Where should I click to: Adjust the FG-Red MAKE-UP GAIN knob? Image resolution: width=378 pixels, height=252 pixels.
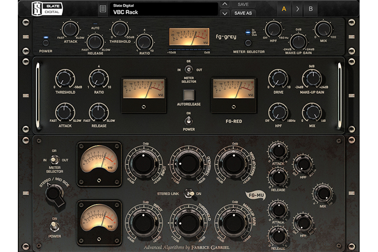[312, 79]
